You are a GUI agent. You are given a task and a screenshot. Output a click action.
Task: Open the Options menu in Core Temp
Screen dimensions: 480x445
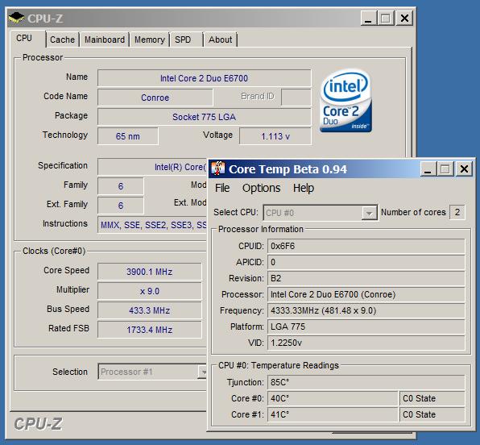click(261, 188)
